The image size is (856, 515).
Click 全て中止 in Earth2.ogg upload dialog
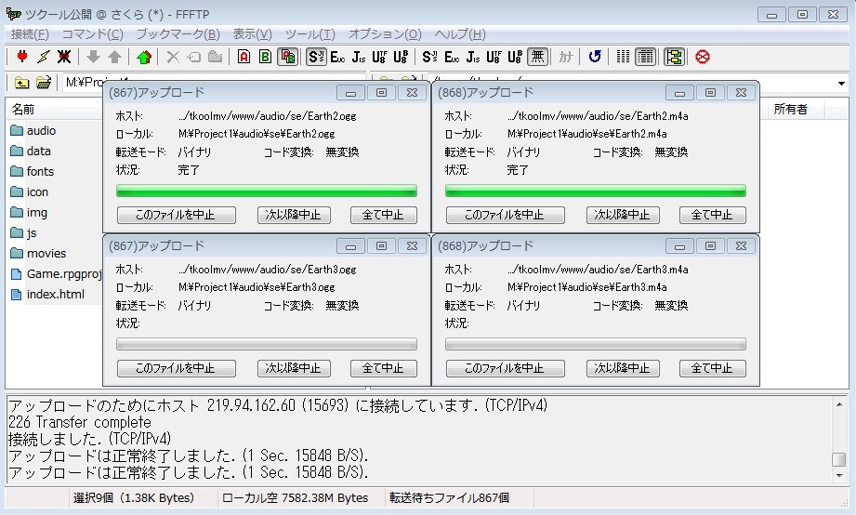click(x=383, y=215)
